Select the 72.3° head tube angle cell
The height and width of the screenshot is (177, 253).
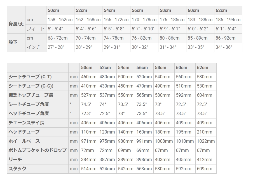point(86,113)
